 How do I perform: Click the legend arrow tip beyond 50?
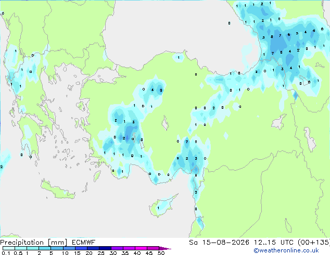click(x=166, y=248)
